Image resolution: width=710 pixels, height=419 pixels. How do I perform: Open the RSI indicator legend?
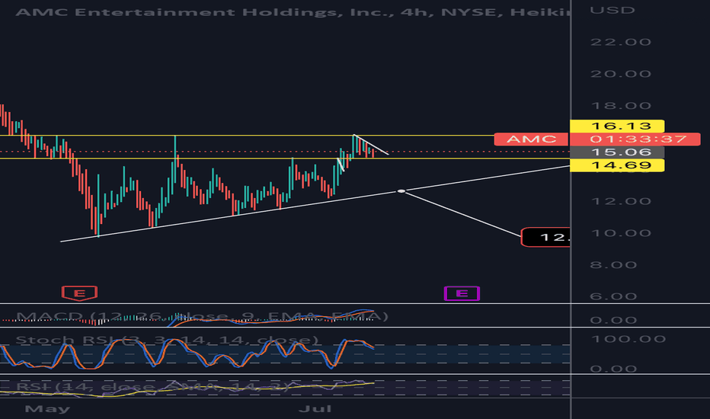tap(152, 387)
